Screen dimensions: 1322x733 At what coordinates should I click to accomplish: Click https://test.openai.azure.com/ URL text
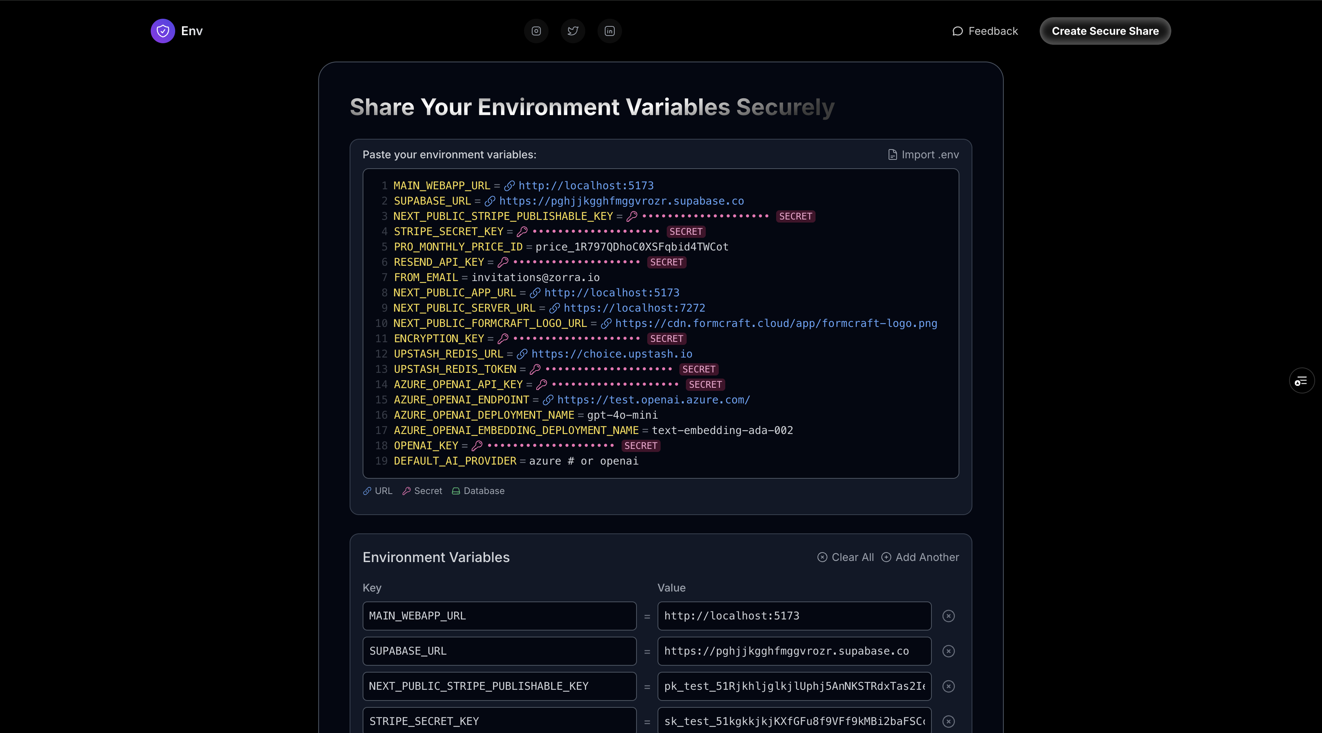(653, 400)
